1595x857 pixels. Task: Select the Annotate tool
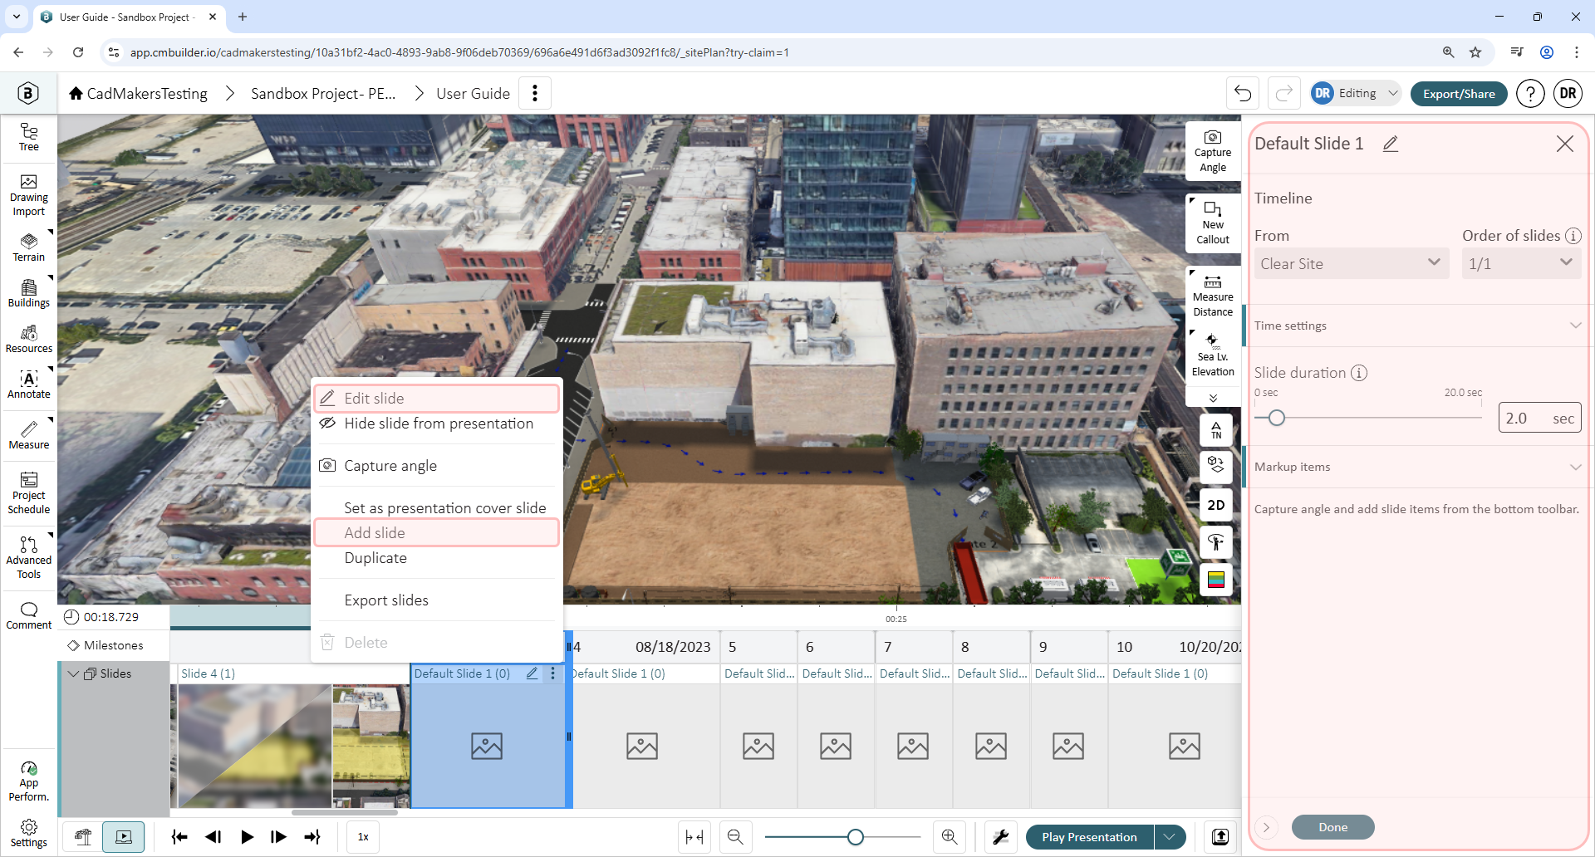[x=29, y=384]
